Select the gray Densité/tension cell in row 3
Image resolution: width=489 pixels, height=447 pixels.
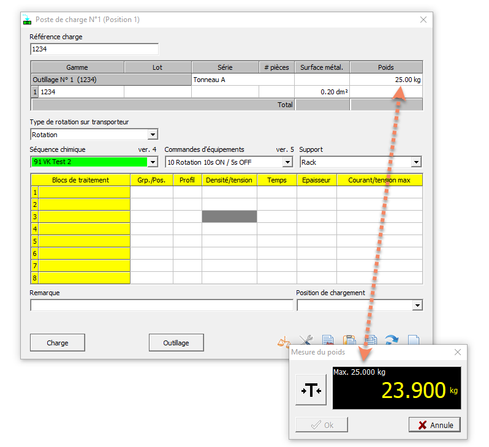tap(229, 217)
